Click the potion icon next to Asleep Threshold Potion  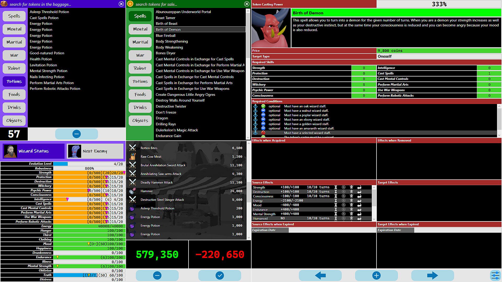[x=133, y=208]
